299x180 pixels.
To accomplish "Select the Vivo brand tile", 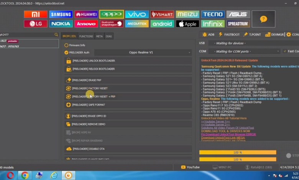I will point(137,14).
